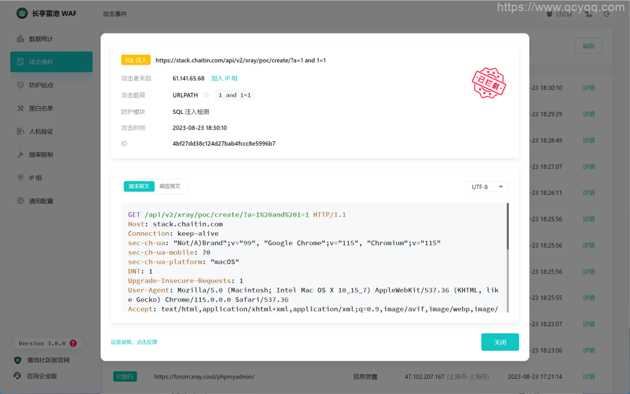Click the 攻击事件 icon in sidebar
The image size is (630, 394).
point(20,62)
